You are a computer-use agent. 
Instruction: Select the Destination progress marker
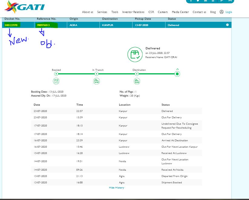[137, 74]
